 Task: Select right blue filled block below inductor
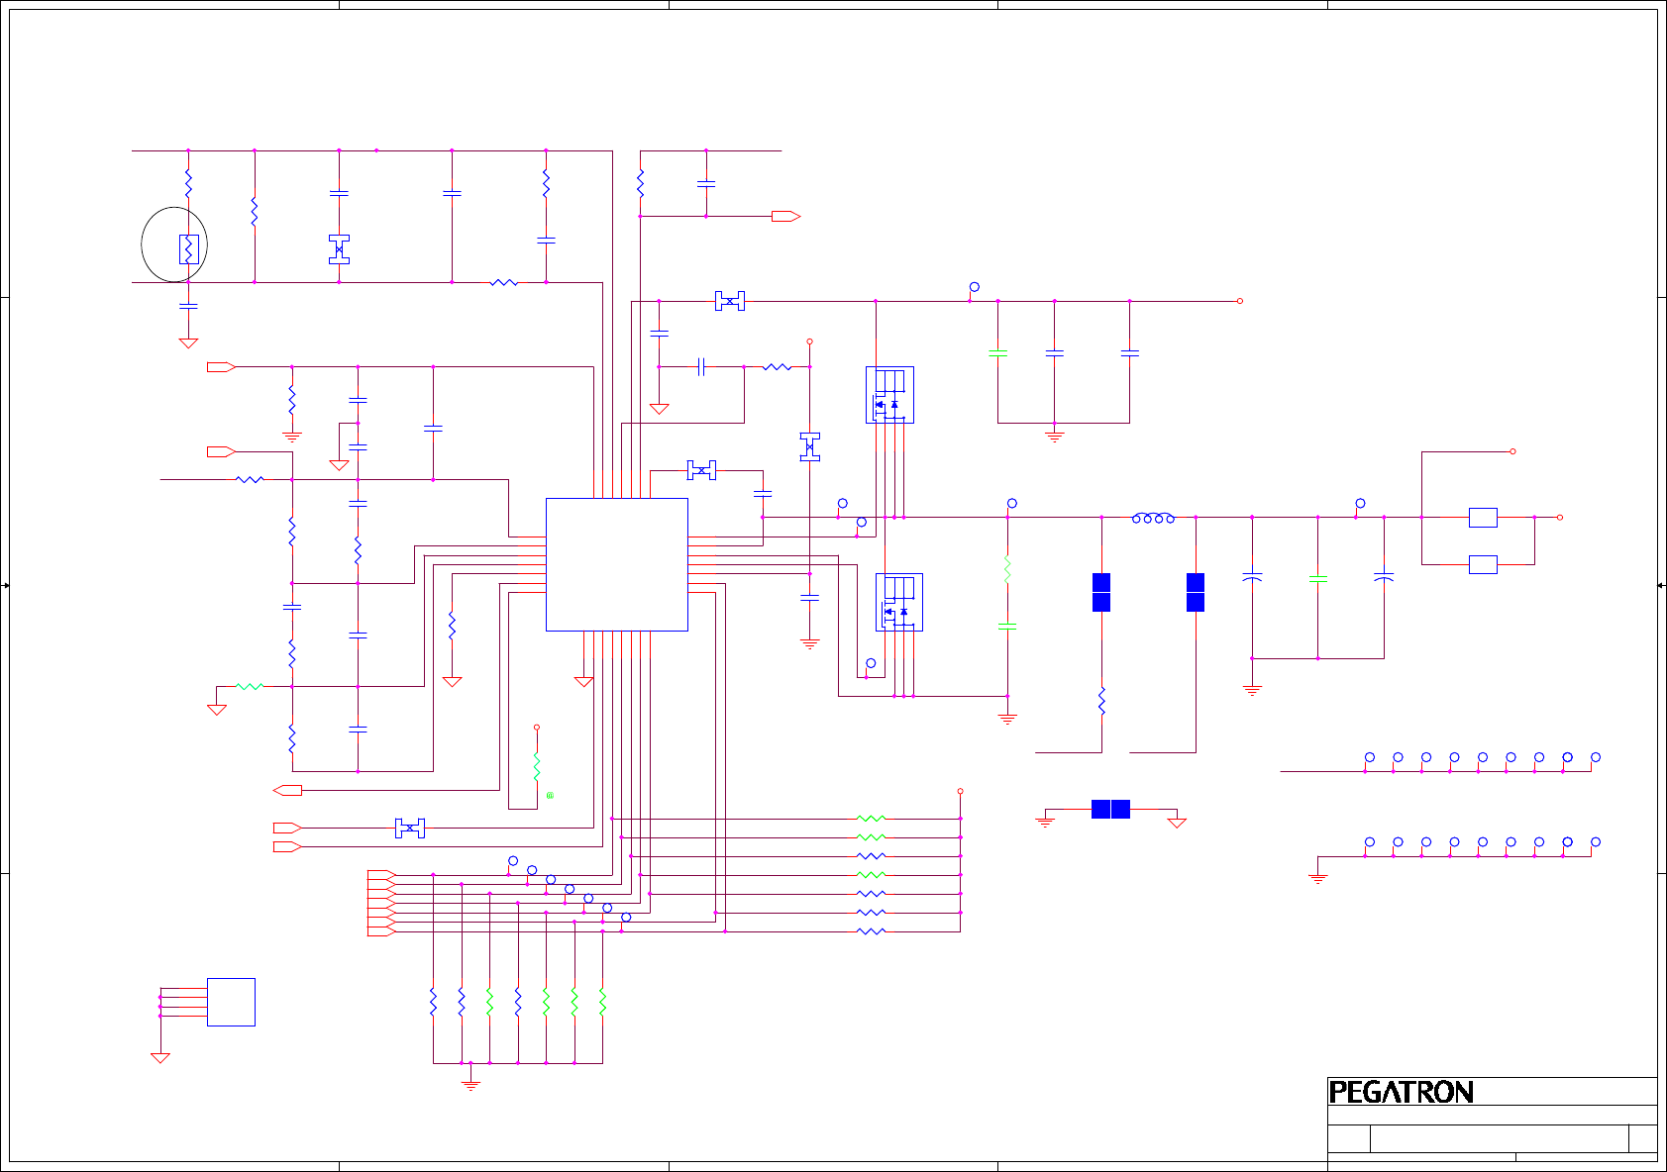[1196, 592]
